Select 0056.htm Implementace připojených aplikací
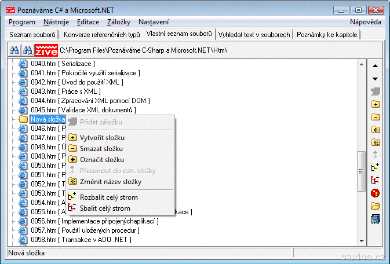This screenshot has height=264, width=390. click(94, 221)
